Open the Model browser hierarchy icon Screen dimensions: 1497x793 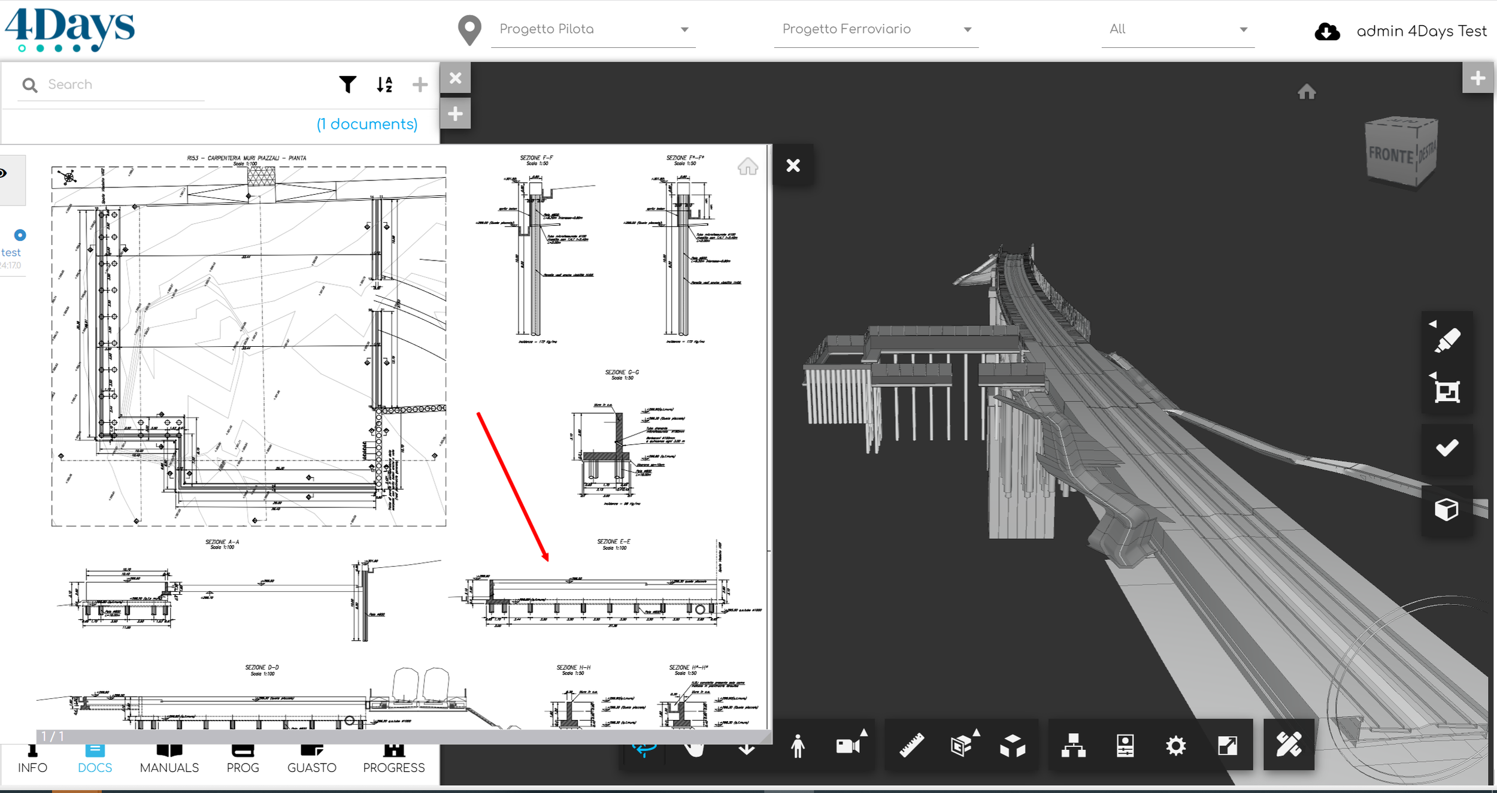click(x=1073, y=746)
